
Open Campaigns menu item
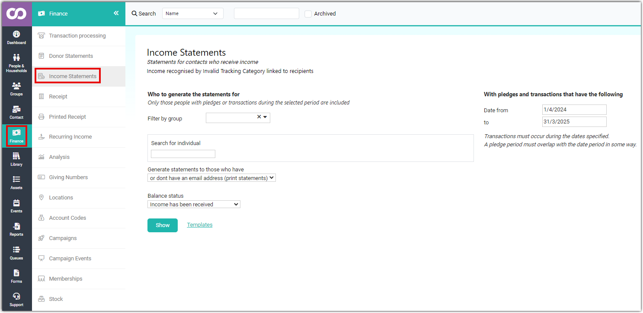(79, 238)
